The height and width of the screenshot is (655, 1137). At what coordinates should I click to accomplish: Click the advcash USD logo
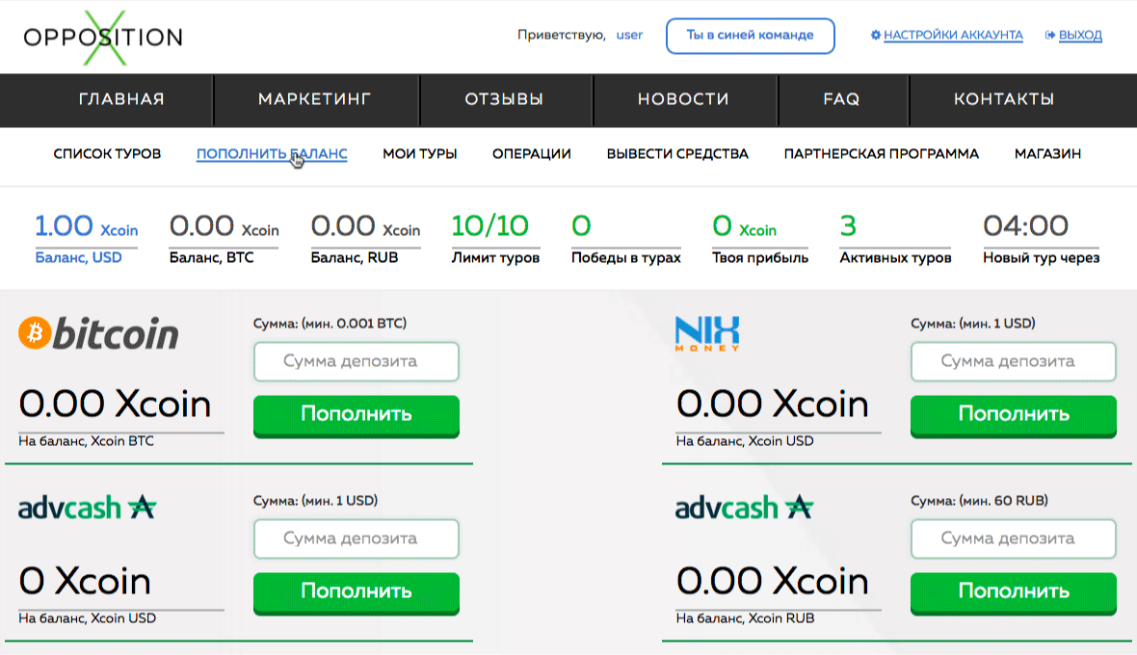tap(87, 507)
